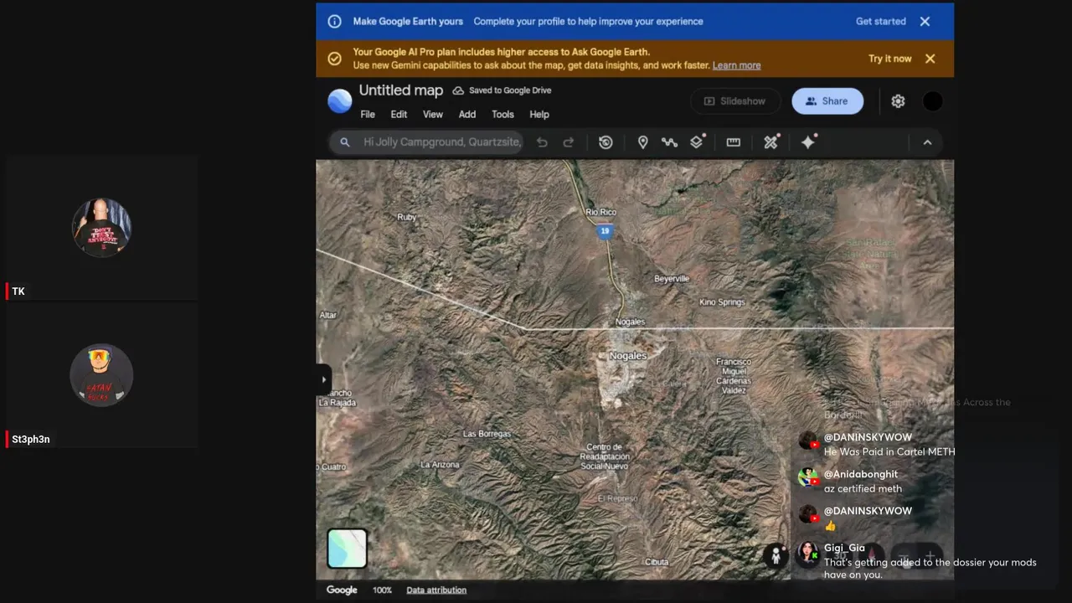Click @Anidabonghit's chat avatar
The height and width of the screenshot is (603, 1072).
point(807,477)
